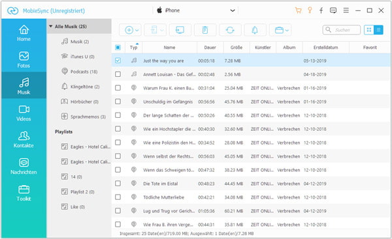392x239 pixels.
Task: Open the Toolkit section
Action: [x=24, y=193]
